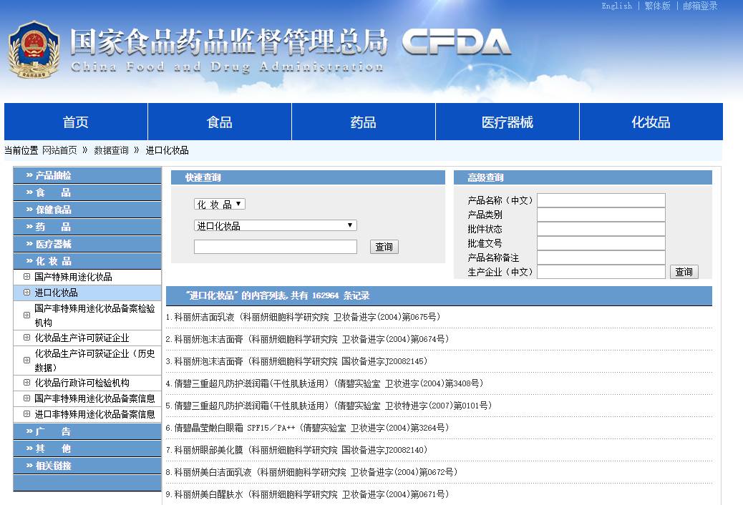Open 食品 in main navigation
Viewport: 743px width, 505px height.
pyautogui.click(x=220, y=122)
